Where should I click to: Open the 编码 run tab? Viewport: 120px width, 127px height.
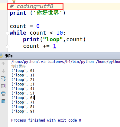8,56
